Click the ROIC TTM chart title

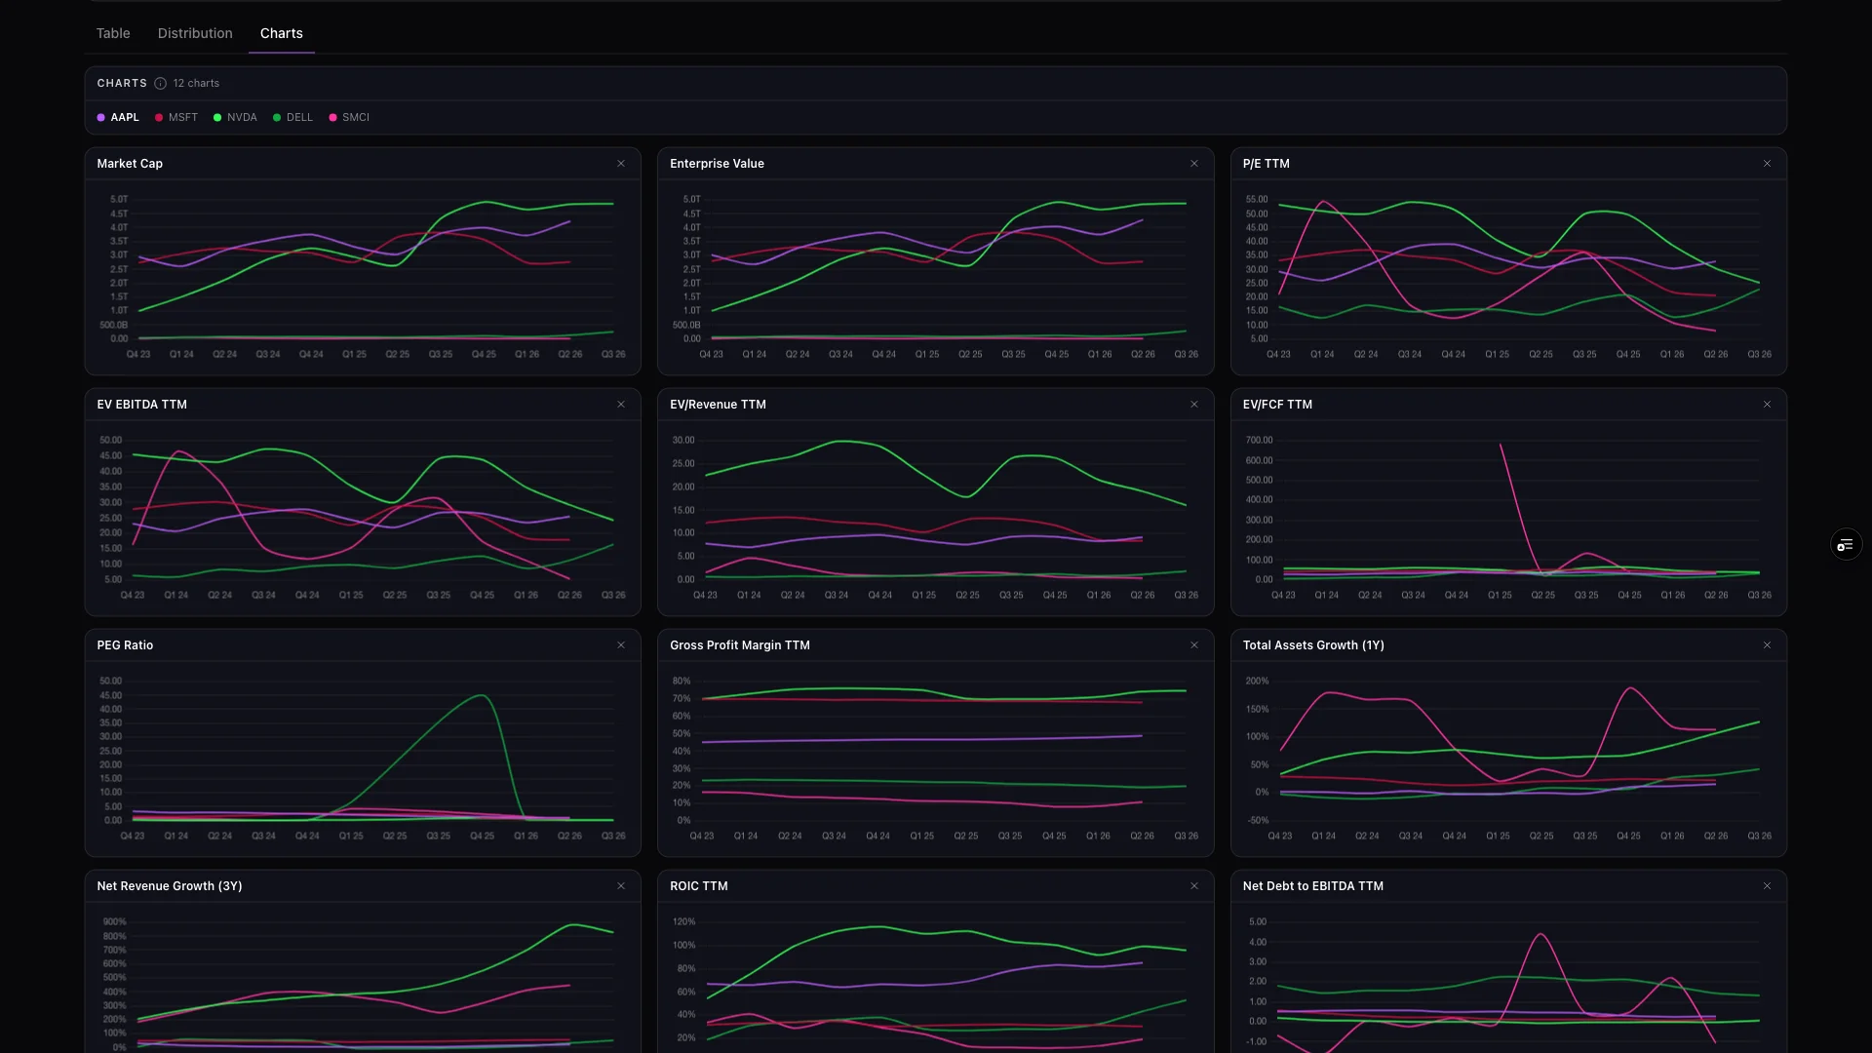699,886
